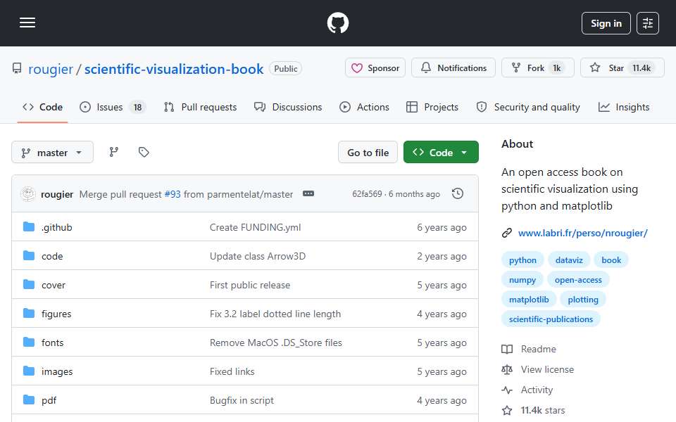Viewport: 676px width, 422px height.
Task: Click the Notifications bell button
Action: click(x=453, y=68)
